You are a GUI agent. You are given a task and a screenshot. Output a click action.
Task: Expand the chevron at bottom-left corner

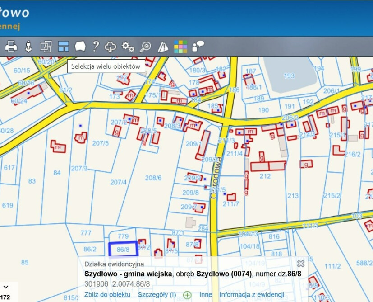click(6, 287)
